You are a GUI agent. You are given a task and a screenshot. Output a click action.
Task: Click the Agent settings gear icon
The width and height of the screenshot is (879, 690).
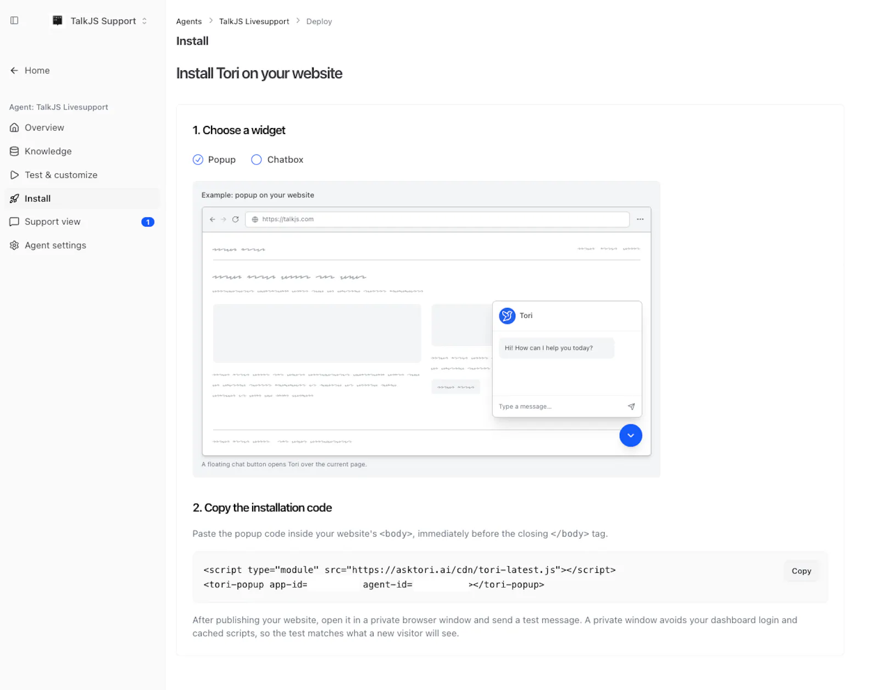coord(14,245)
